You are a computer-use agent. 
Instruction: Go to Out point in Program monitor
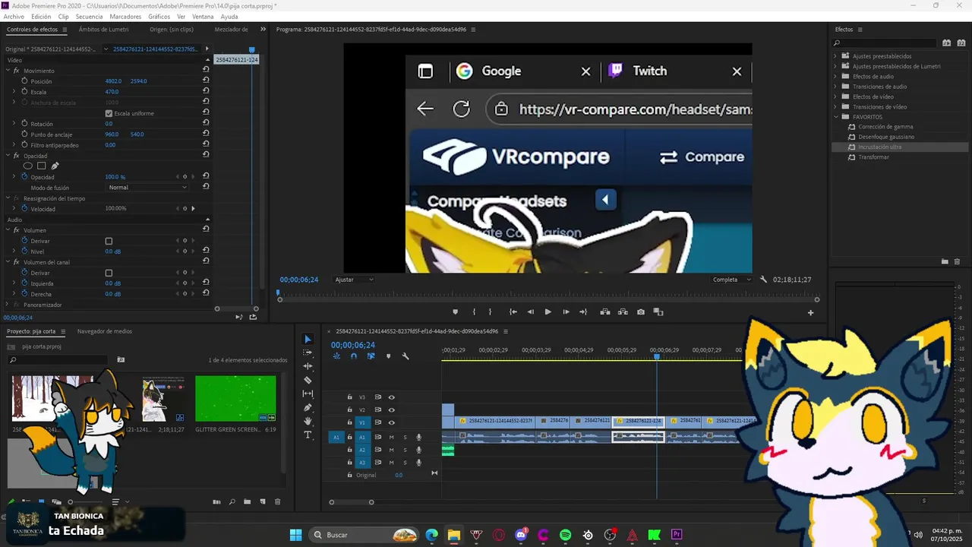(583, 311)
